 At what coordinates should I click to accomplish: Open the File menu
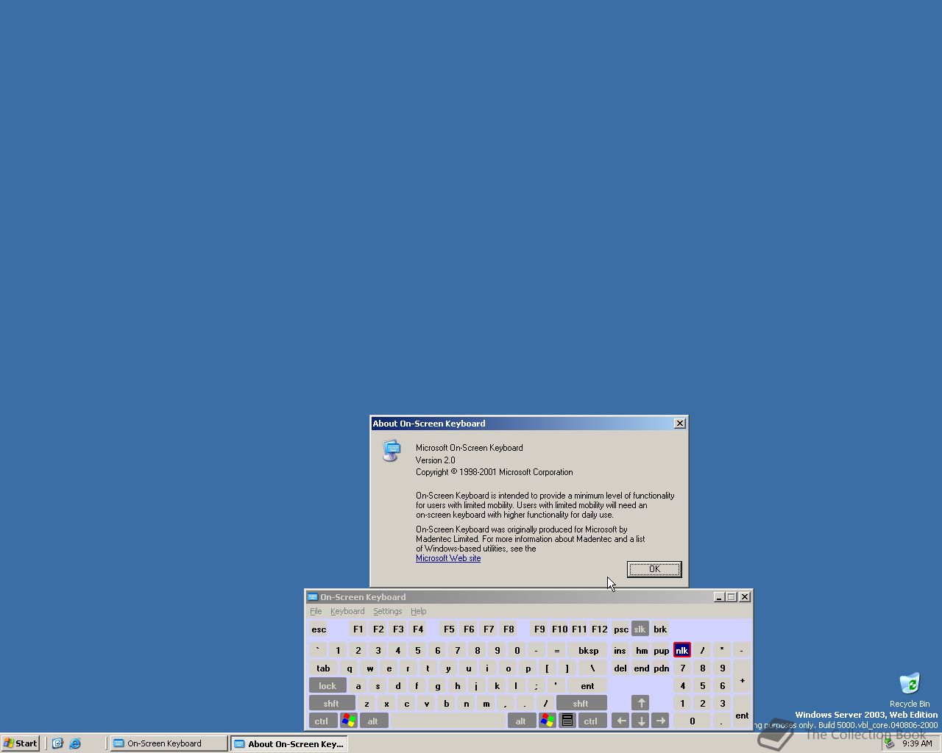(x=316, y=612)
